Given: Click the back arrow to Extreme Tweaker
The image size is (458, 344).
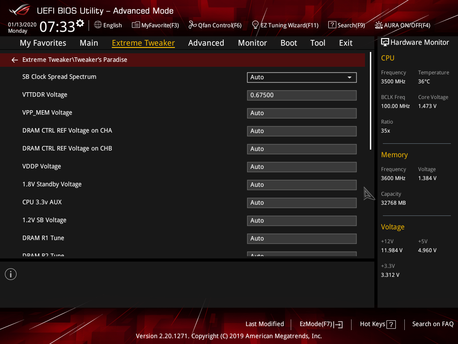Looking at the screenshot, I should (15, 60).
